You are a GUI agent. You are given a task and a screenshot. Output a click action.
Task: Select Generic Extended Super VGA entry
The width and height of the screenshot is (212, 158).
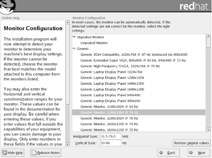pyautogui.click(x=139, y=60)
